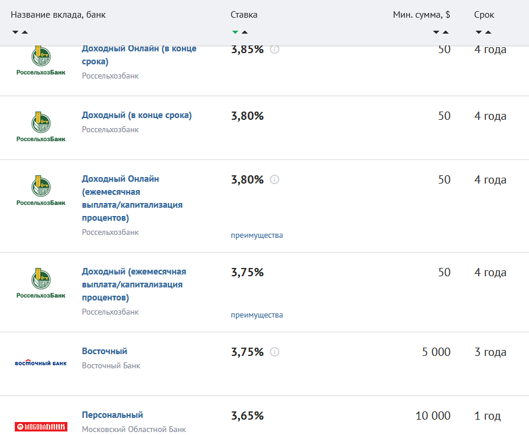This screenshot has width=529, height=435.
Task: Open info icon next to 3,85% rate
Action: pos(274,50)
